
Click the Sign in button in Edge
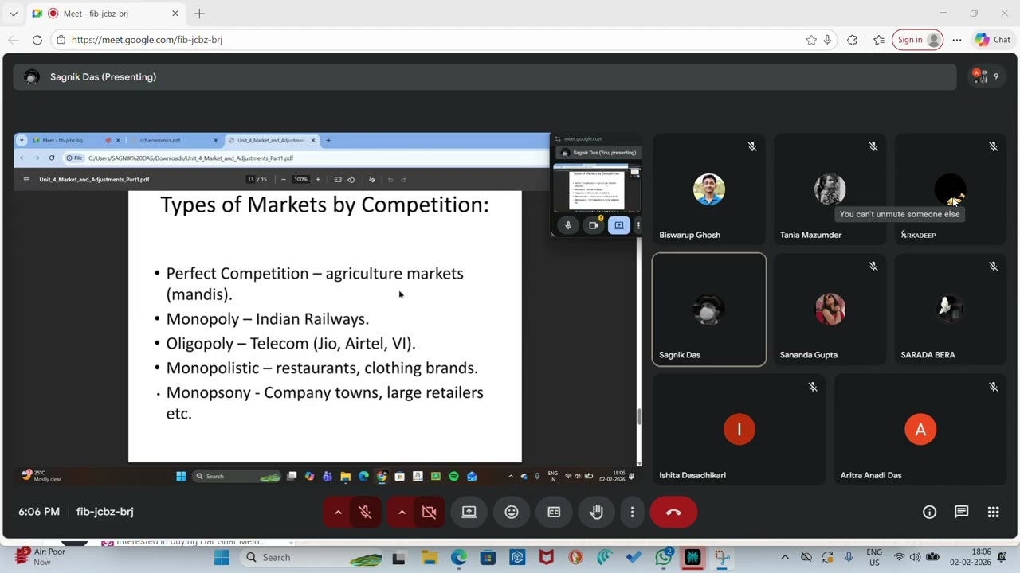pyautogui.click(x=917, y=40)
